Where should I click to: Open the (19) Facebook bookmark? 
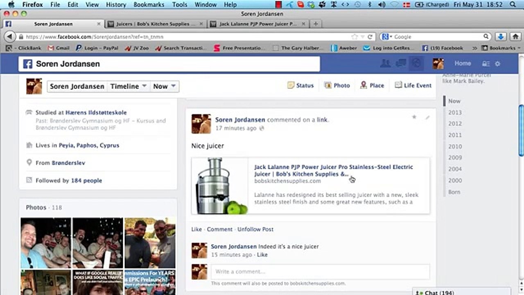coord(443,48)
